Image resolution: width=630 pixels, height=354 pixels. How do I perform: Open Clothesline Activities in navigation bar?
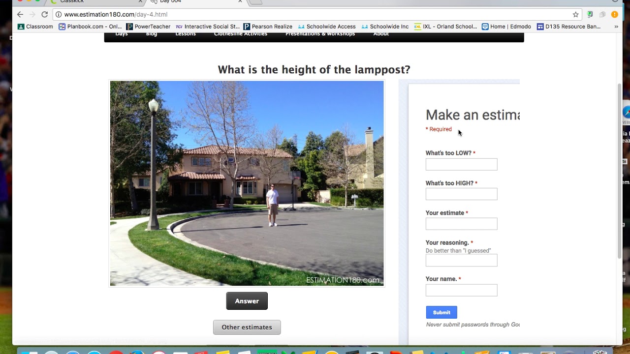click(x=241, y=34)
